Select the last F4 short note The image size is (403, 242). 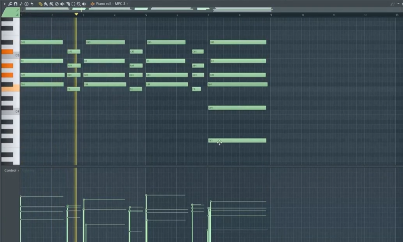(x=196, y=89)
